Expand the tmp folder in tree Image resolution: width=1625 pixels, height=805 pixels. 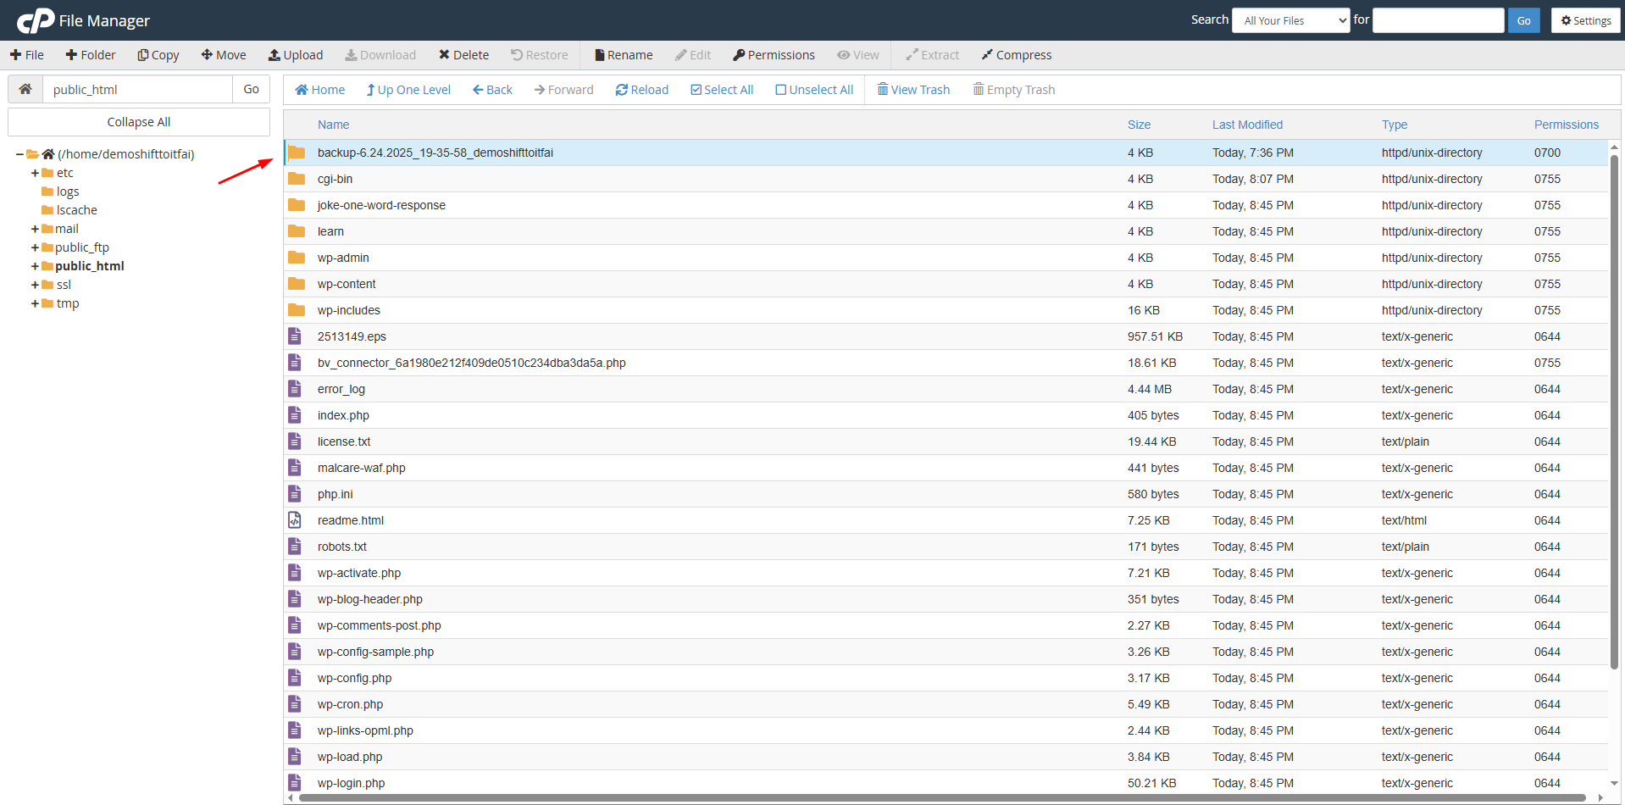click(35, 303)
